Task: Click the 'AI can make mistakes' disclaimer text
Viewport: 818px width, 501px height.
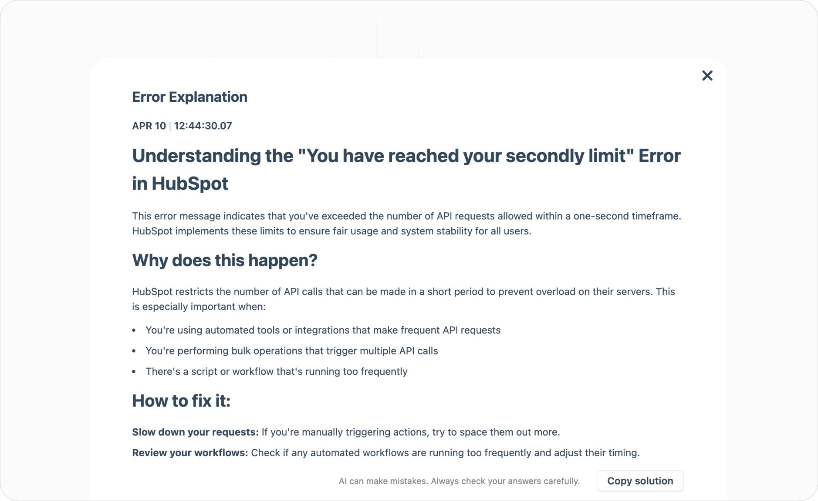Action: pyautogui.click(x=459, y=481)
